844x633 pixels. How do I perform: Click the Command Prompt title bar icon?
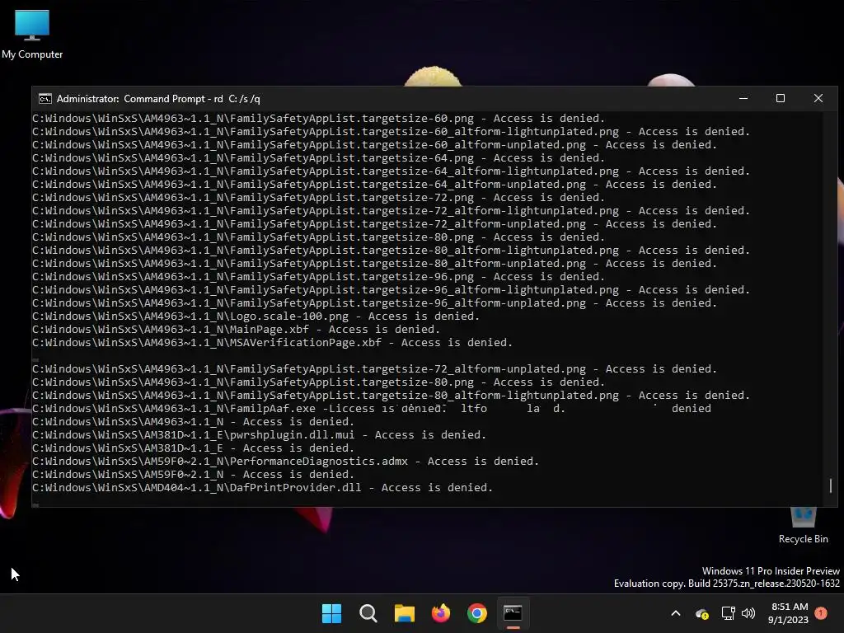(x=45, y=99)
